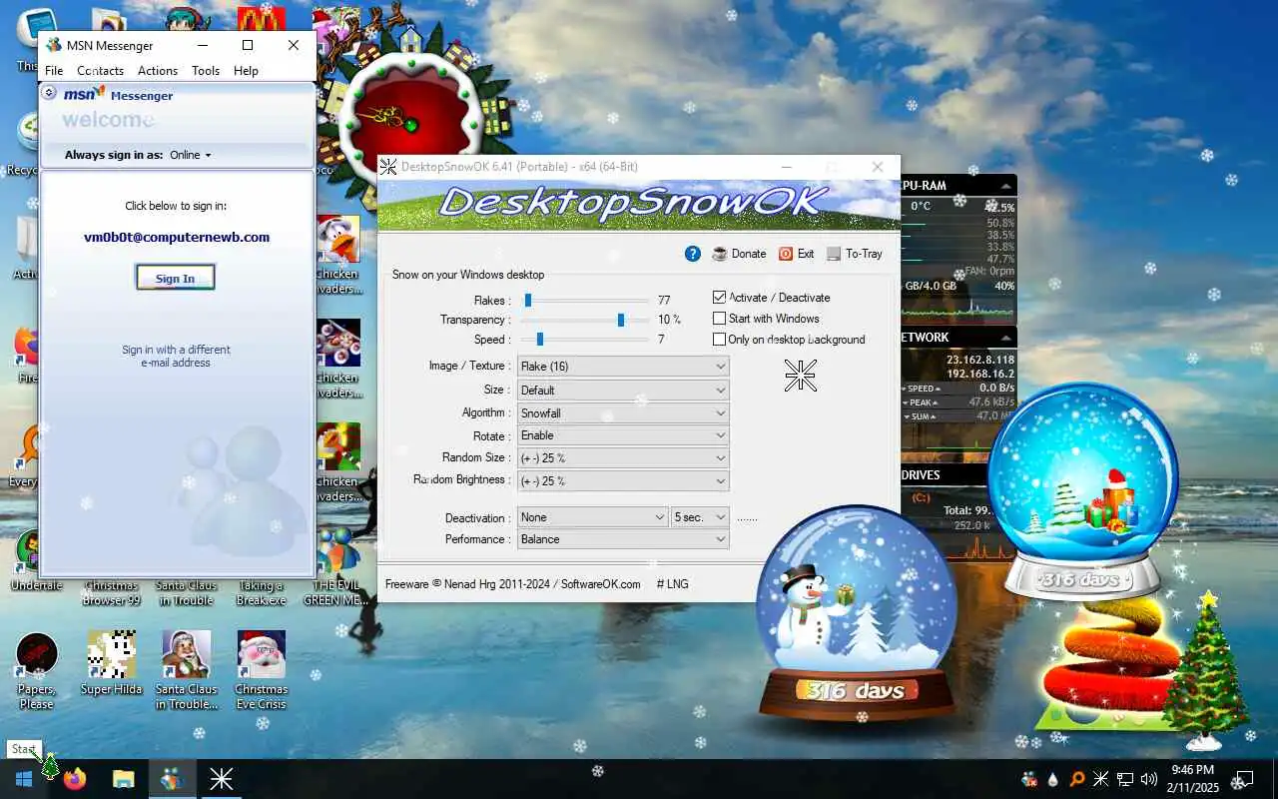This screenshot has width=1278, height=799.
Task: Open Help menu in MSN Messenger
Action: coord(246,71)
